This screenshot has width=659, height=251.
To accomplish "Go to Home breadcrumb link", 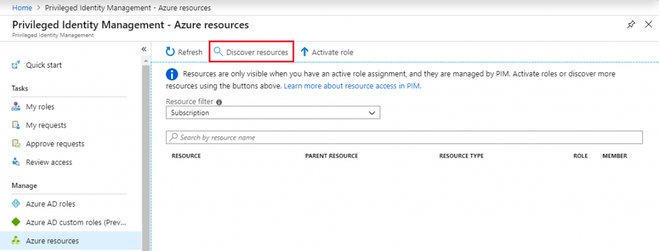I will (23, 8).
